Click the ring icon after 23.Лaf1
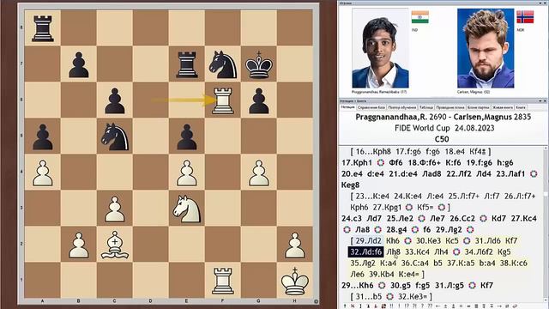 tap(534, 173)
